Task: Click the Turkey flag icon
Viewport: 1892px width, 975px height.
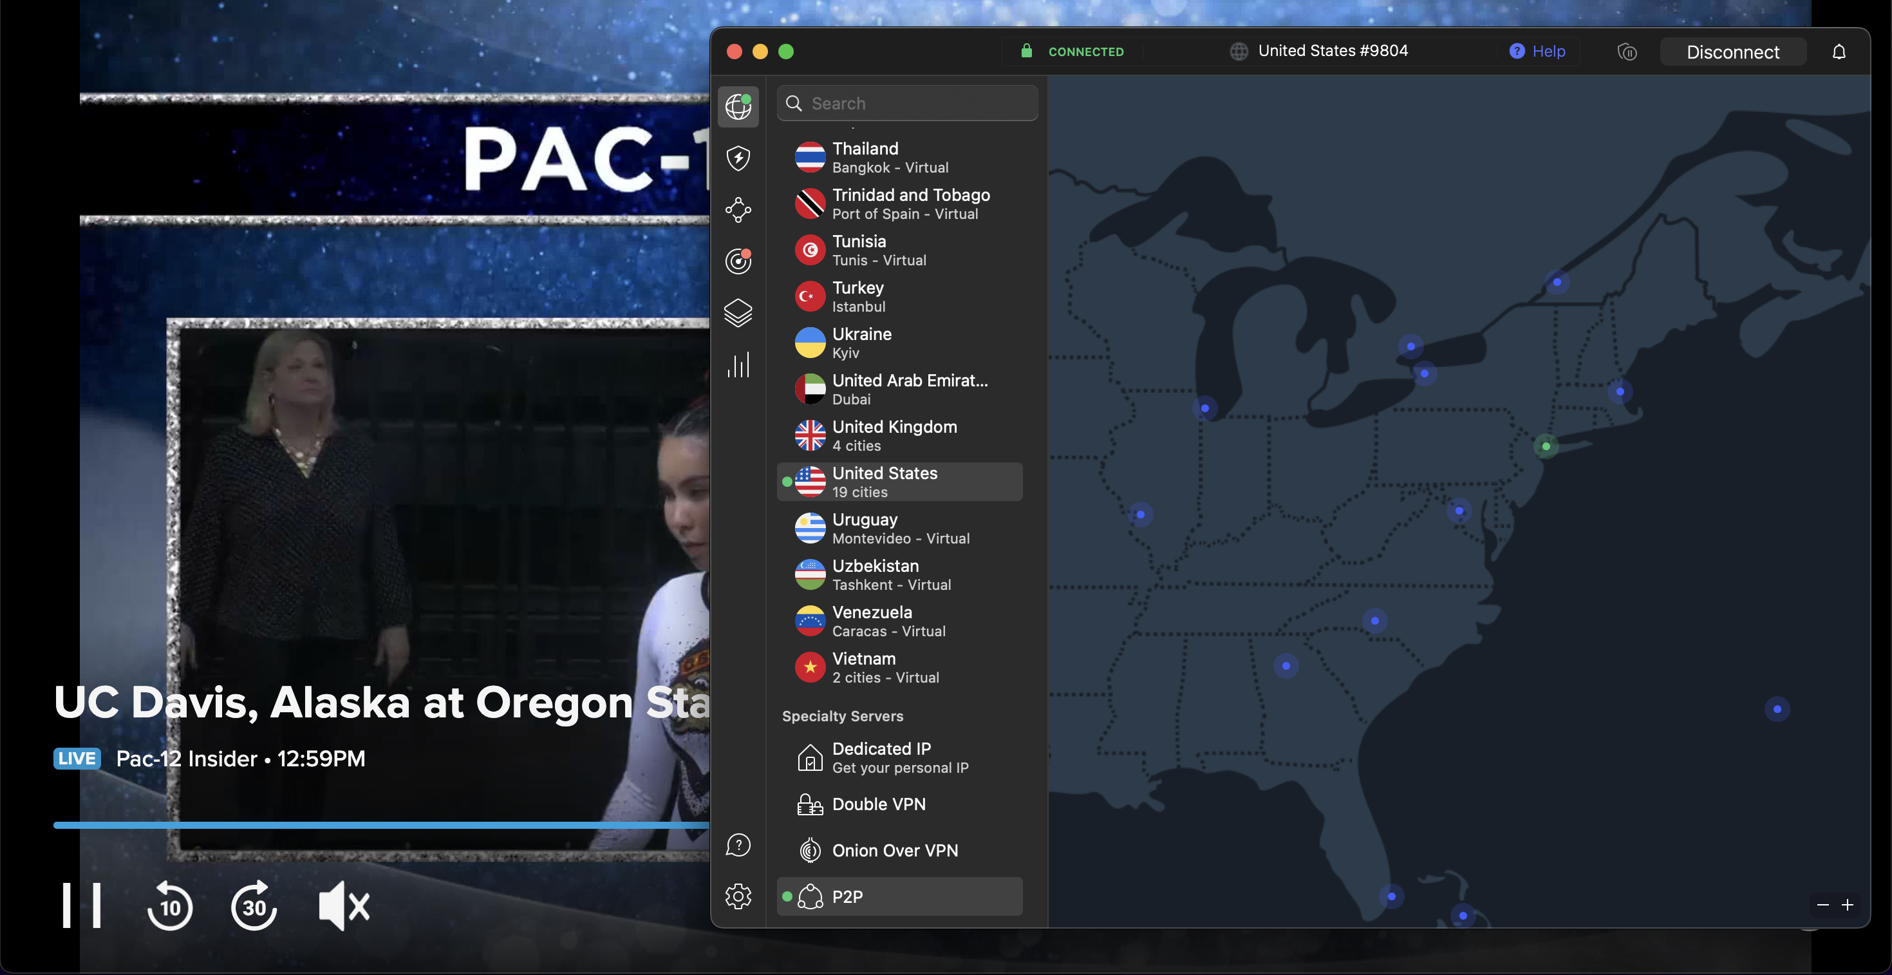Action: pos(810,296)
